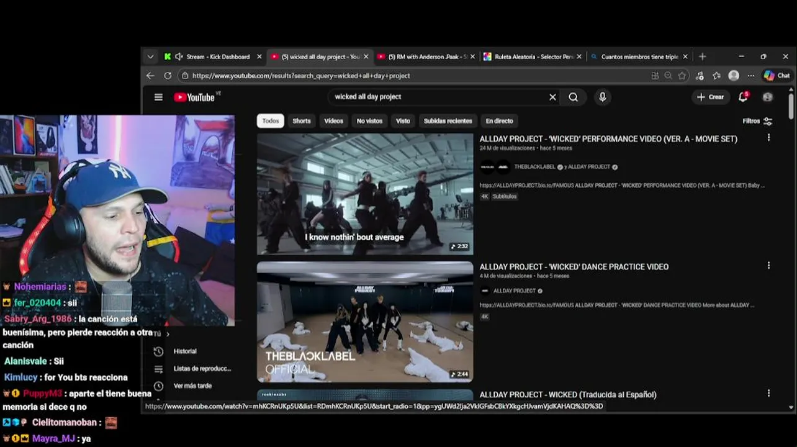Click the 4K badge under Dance Practice Video
The image size is (797, 447).
485,317
